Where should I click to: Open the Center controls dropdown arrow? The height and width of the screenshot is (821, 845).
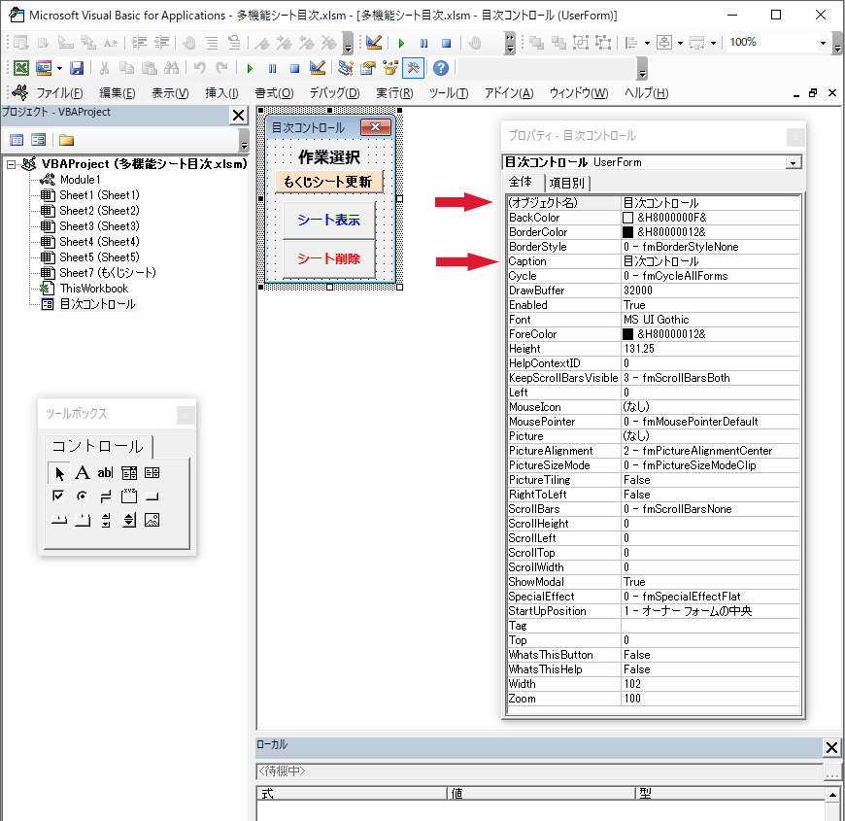pos(680,43)
